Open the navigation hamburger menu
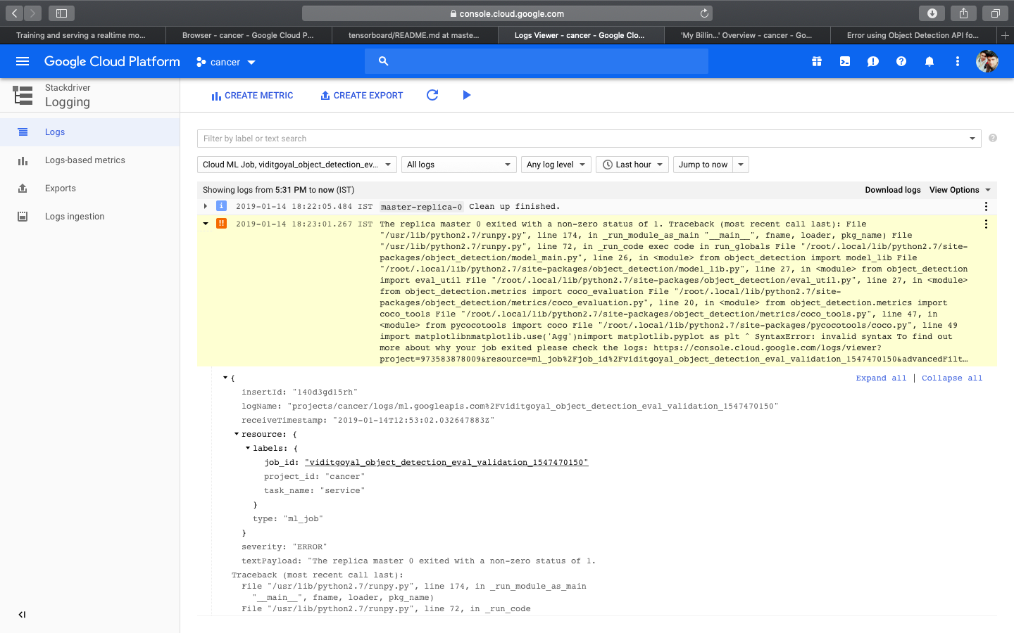Screen dimensions: 1014x633 [x=23, y=61]
